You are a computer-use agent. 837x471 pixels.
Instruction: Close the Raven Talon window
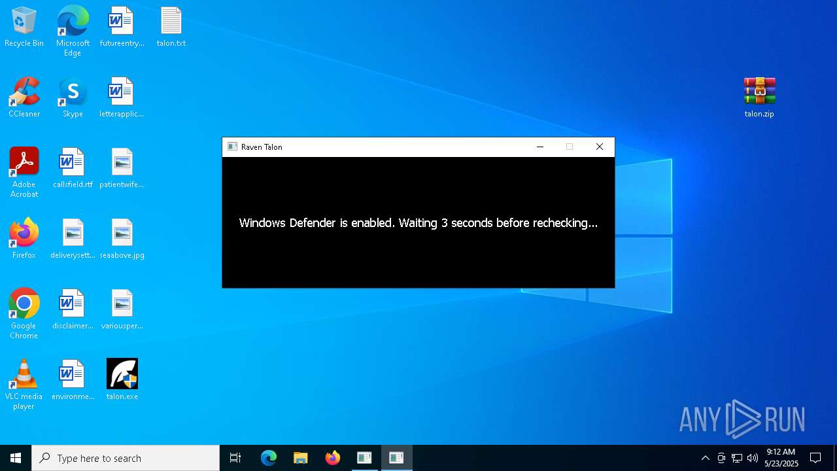(x=600, y=147)
